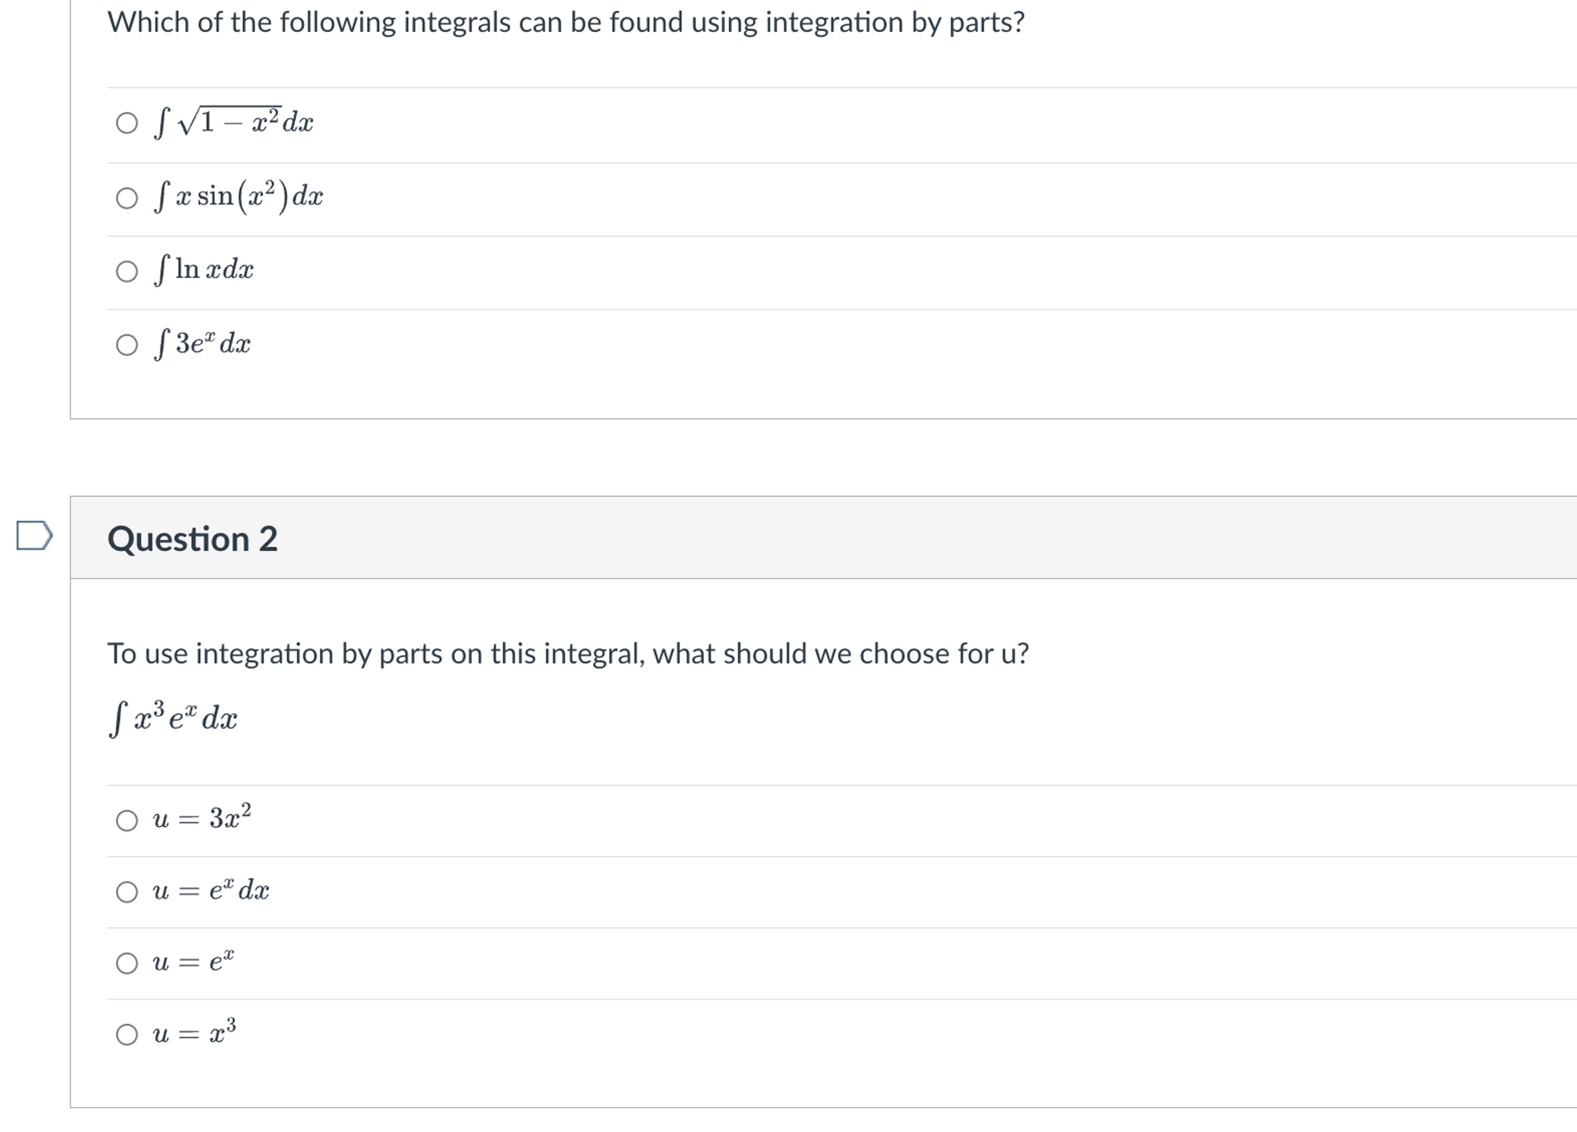Screen dimensions: 1577x1132
Task: Pick u = x³ as the answer
Action: point(127,1037)
